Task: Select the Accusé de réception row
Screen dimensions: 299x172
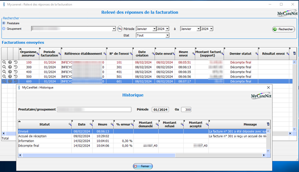Action: pos(142,136)
